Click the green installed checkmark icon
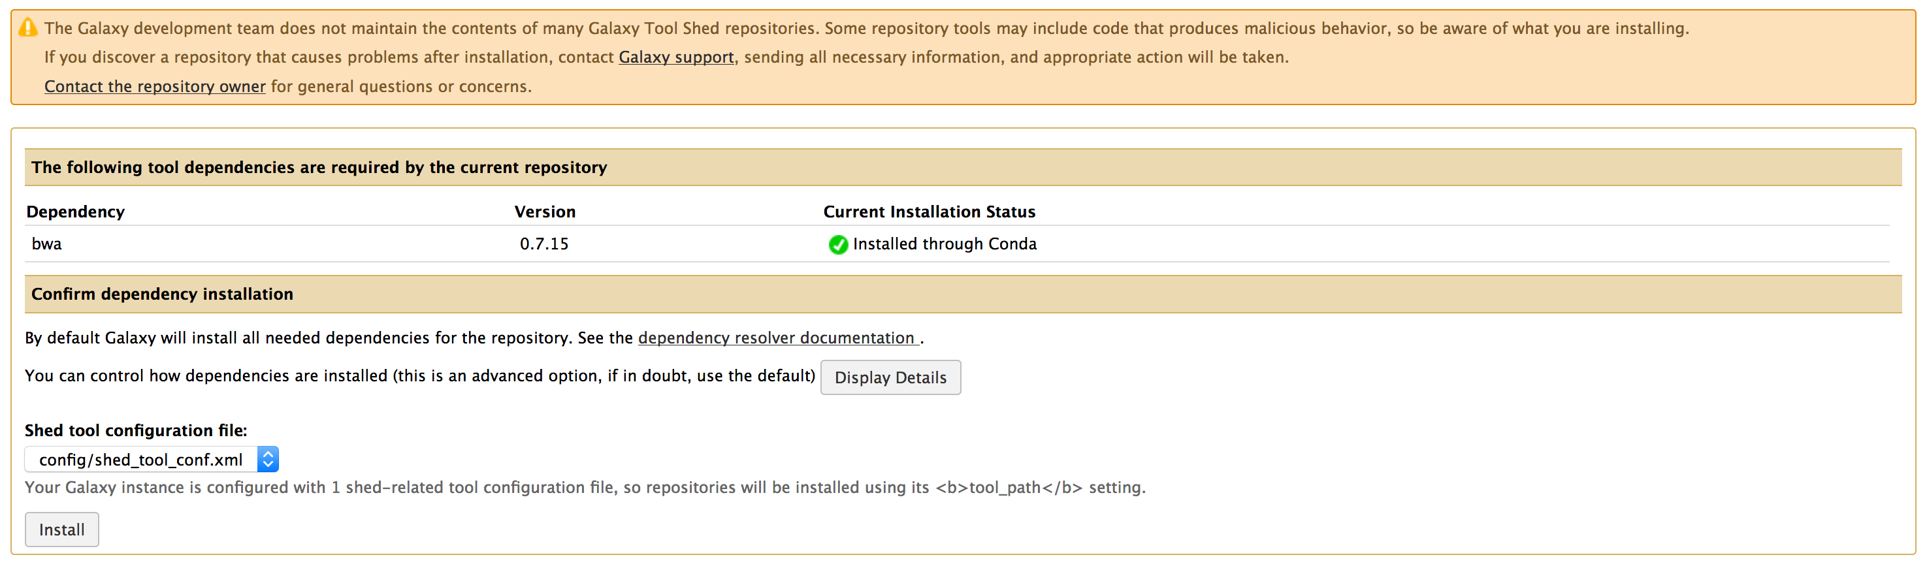 pos(838,244)
